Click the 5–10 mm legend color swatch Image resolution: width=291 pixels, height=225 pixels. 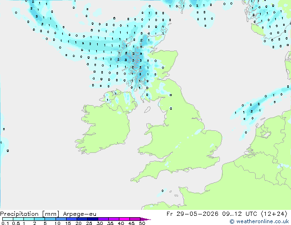pos(50,219)
